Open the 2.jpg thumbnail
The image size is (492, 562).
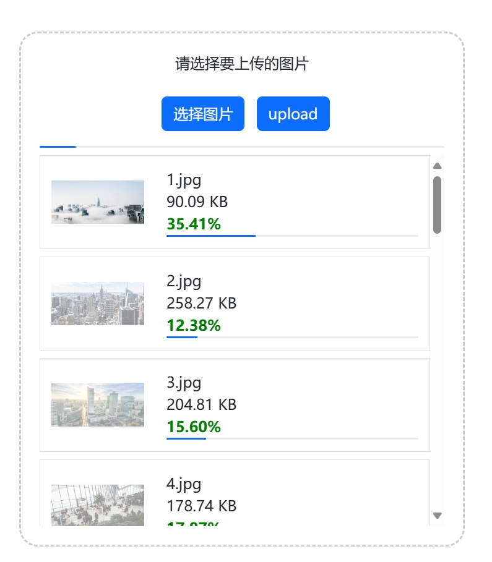pos(98,304)
